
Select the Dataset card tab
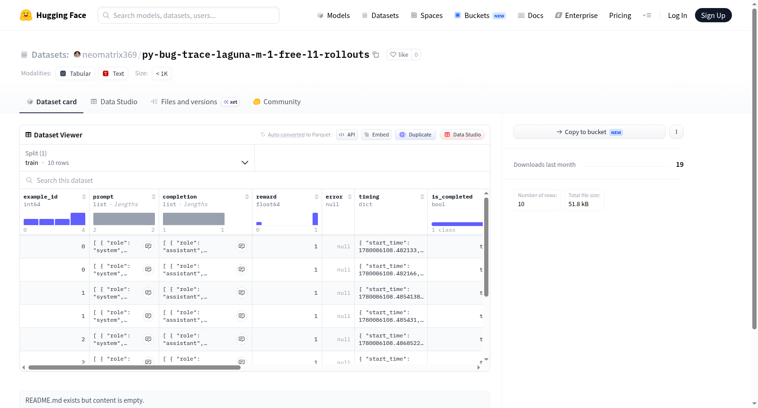pos(52,101)
